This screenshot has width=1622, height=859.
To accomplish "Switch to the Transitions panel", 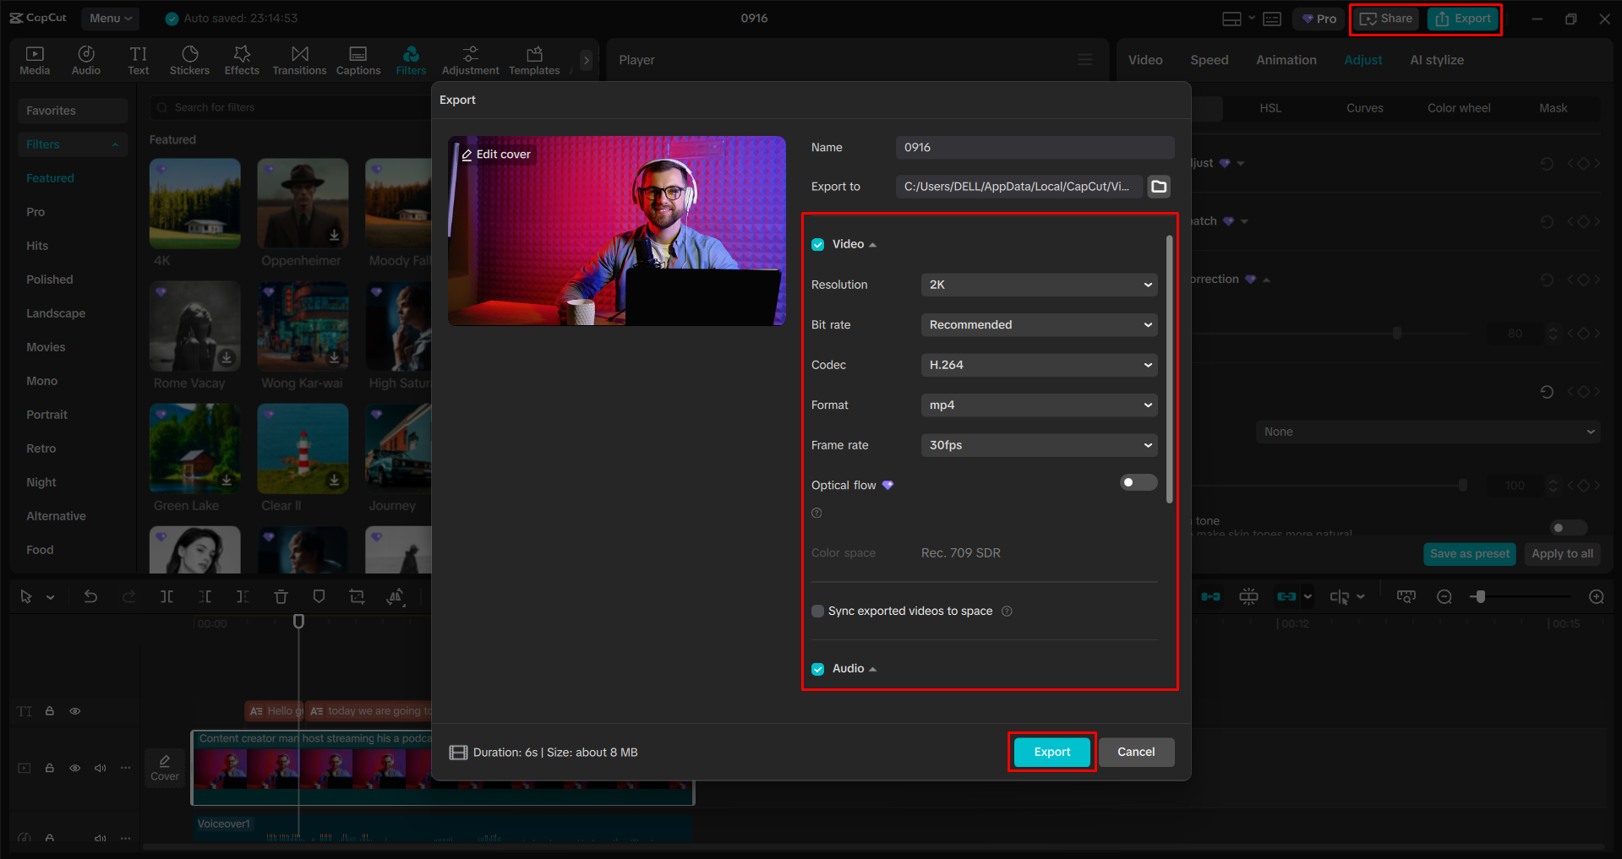I will [x=299, y=59].
